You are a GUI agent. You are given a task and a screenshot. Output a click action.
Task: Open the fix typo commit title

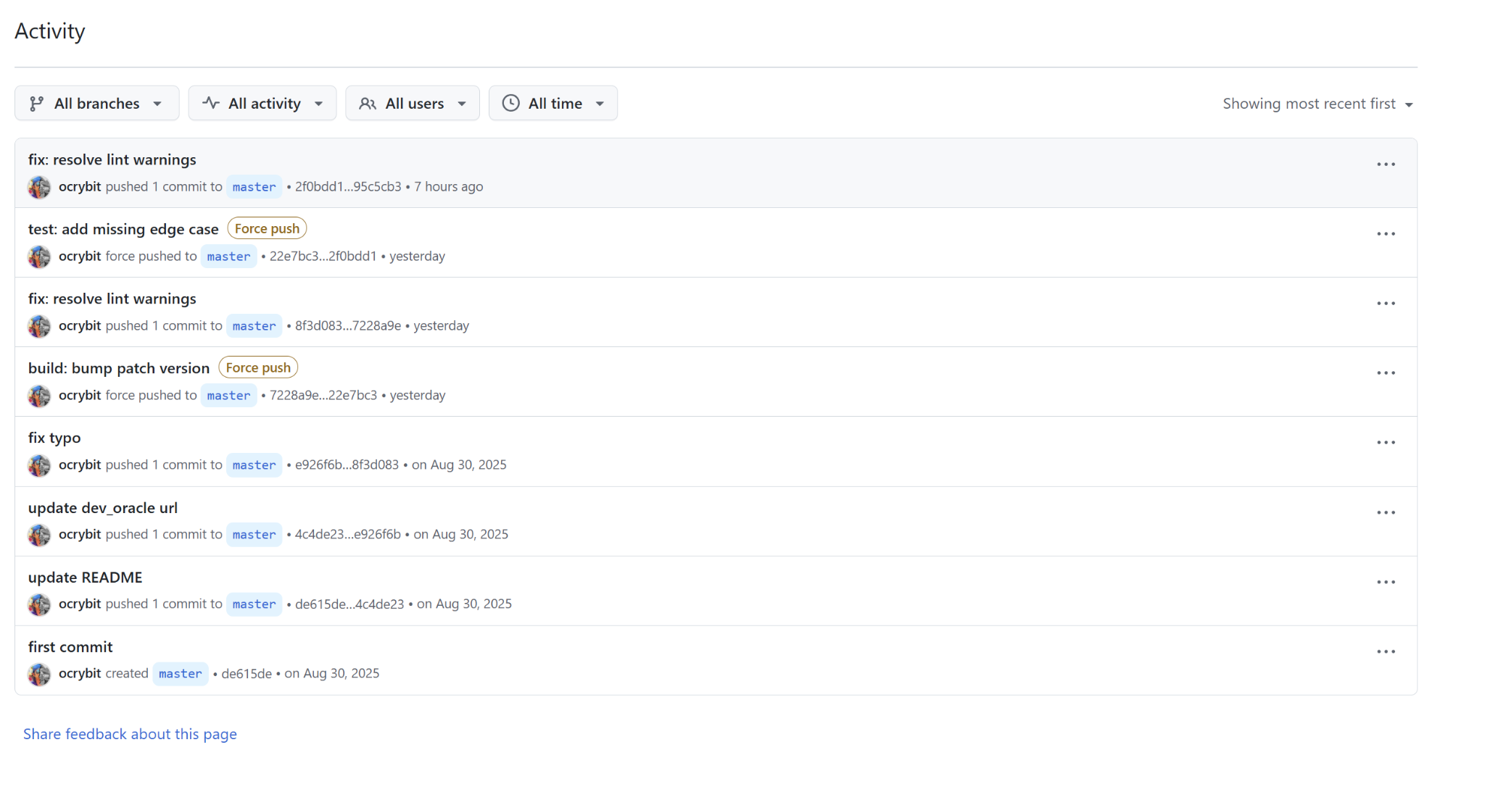[x=54, y=438]
